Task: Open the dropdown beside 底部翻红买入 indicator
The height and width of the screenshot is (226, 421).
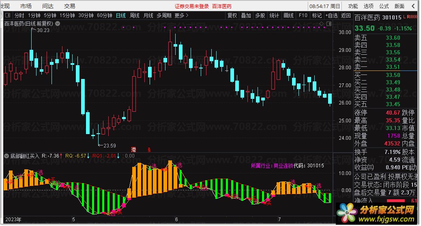Action: click(6, 156)
